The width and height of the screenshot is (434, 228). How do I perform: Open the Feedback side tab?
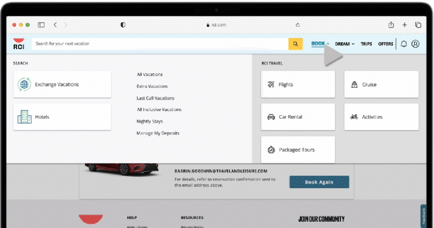coord(424,216)
